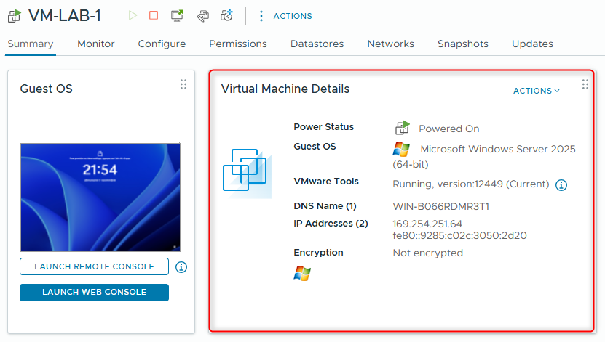Expand ACTIONS dropdown in Virtual Machine Details
Viewport: 605px width, 342px height.
click(x=537, y=91)
